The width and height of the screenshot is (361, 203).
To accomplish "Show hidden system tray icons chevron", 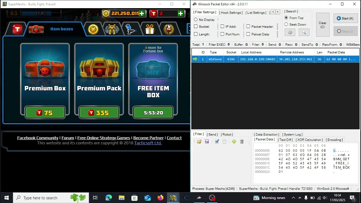I will tap(293, 198).
